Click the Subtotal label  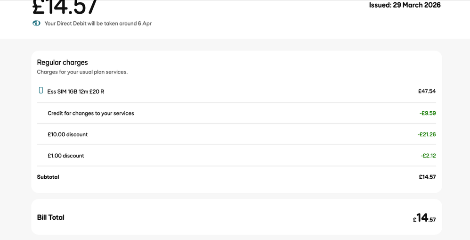point(48,177)
